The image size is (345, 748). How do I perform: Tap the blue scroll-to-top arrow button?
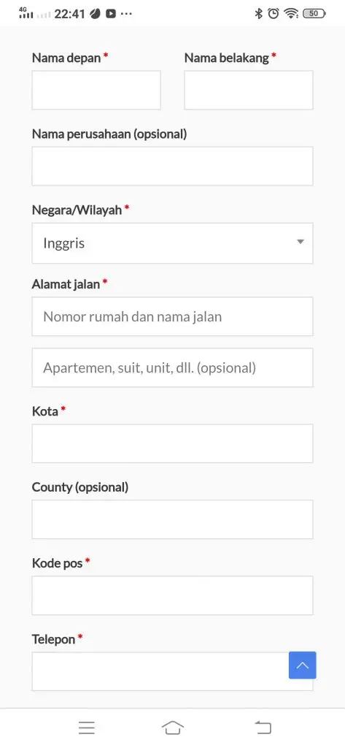tap(302, 665)
